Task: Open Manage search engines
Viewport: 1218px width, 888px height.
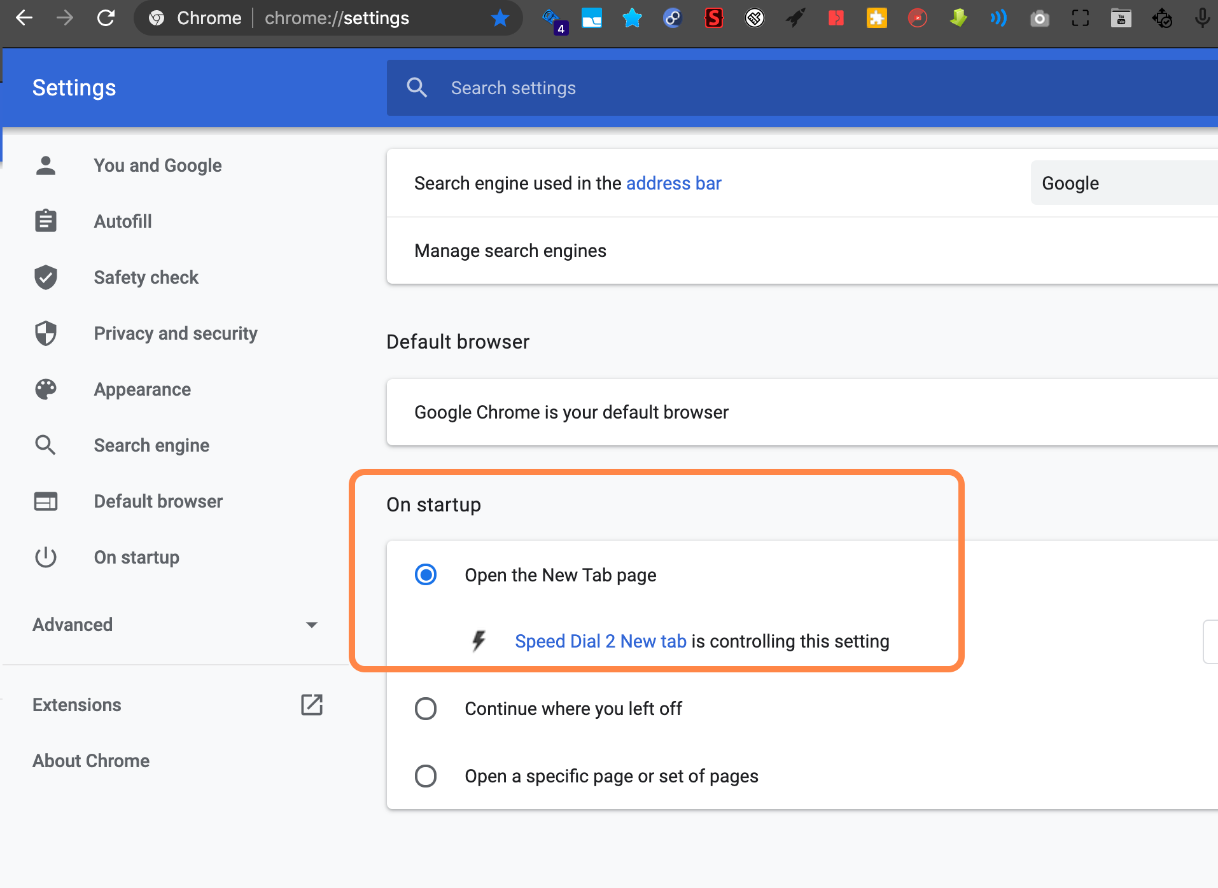Action: 802,251
